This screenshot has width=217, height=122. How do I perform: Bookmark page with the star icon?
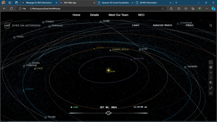click(x=163, y=9)
